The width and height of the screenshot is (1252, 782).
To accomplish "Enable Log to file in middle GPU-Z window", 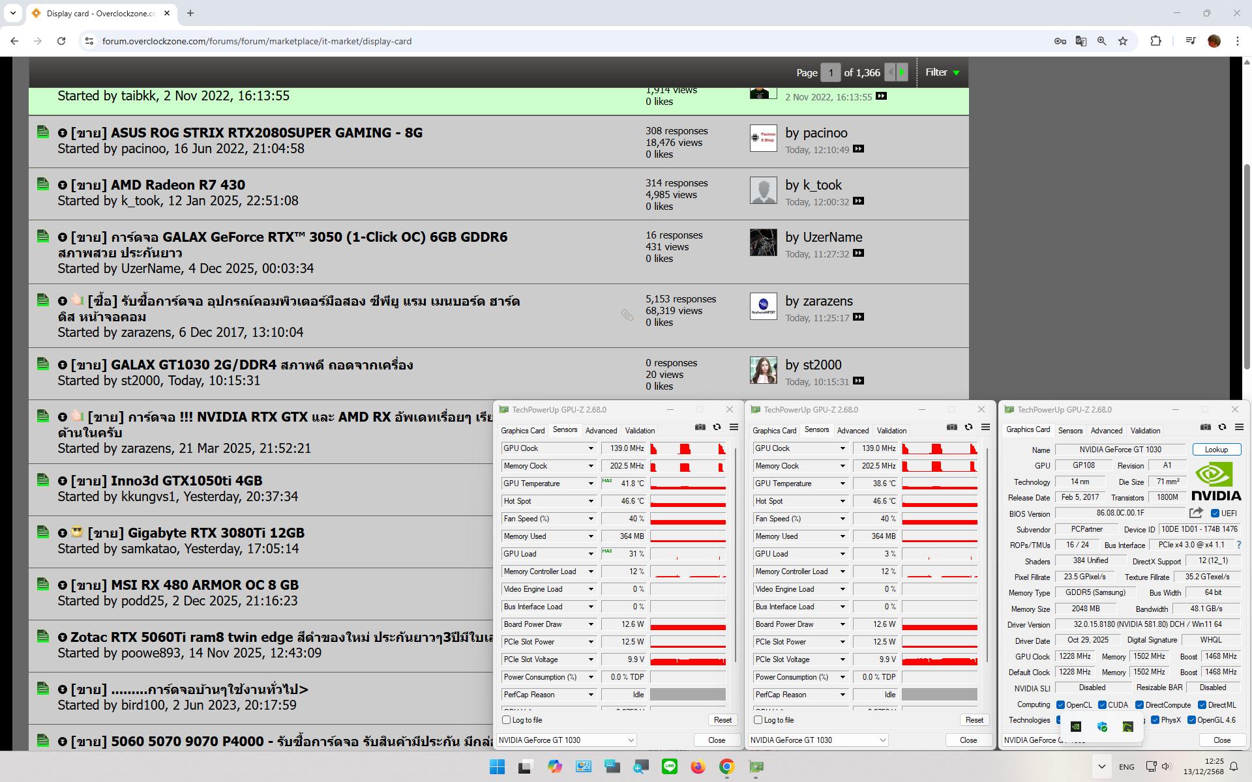I will click(758, 720).
